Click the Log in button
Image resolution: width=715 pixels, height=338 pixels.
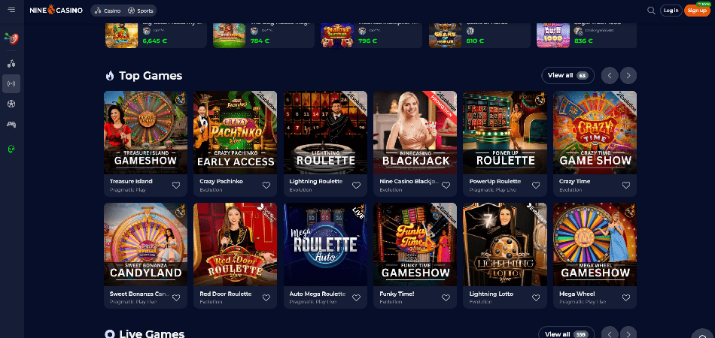[x=671, y=11]
